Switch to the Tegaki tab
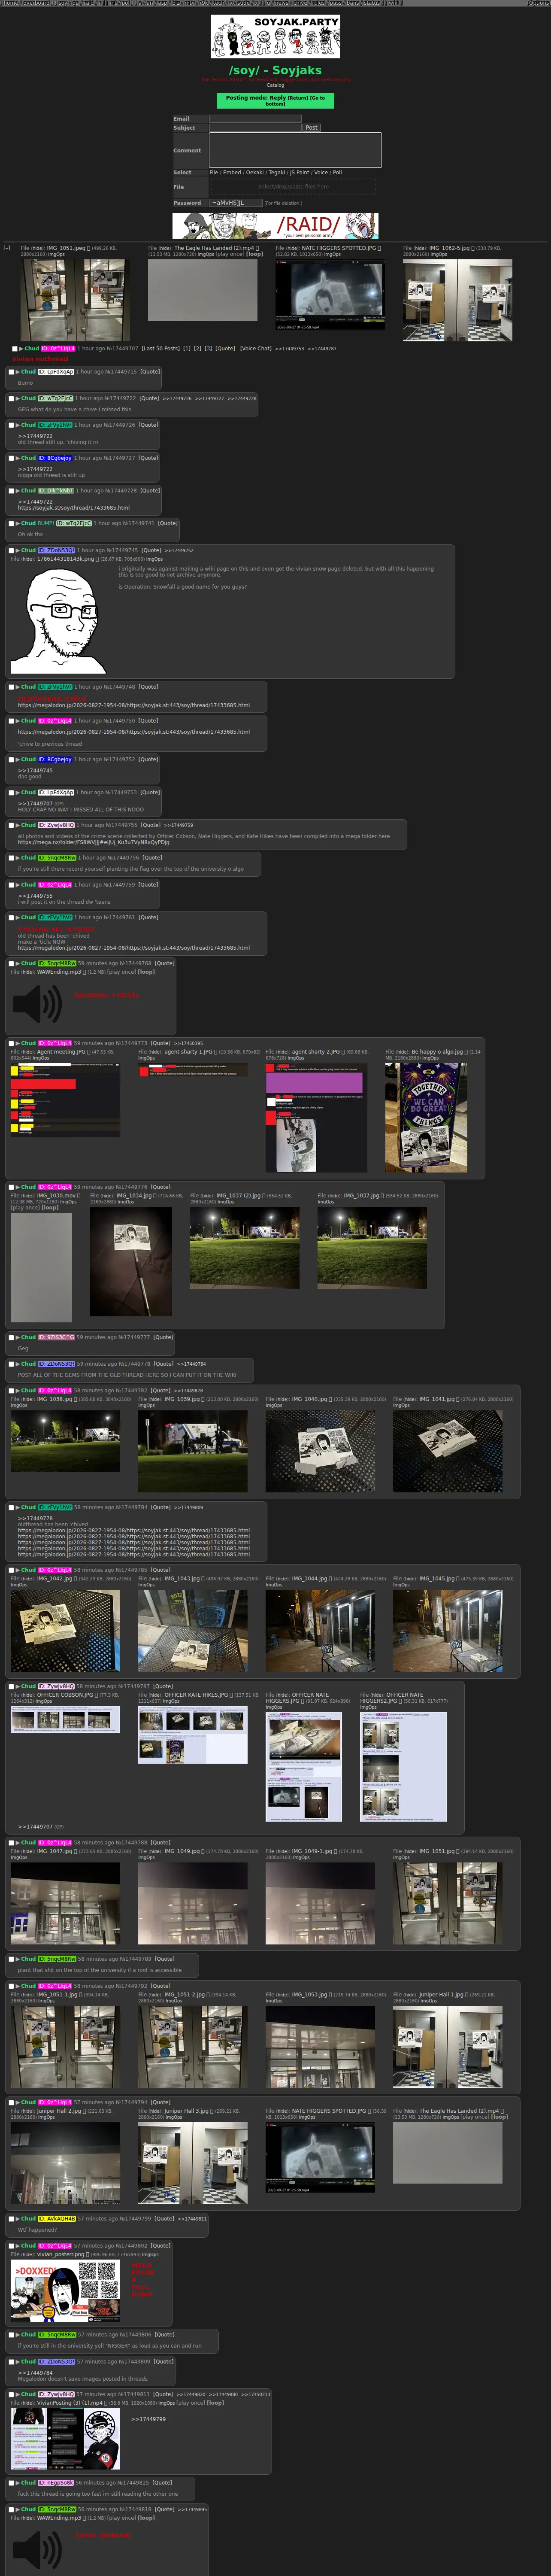This screenshot has height=2576, width=551. click(x=277, y=173)
